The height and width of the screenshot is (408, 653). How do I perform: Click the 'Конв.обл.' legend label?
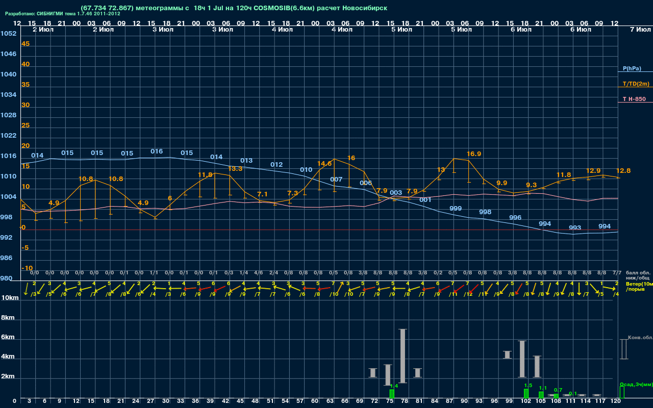[640, 338]
